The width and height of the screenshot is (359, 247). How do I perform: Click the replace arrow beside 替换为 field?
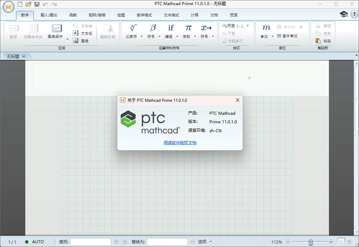click(193, 242)
